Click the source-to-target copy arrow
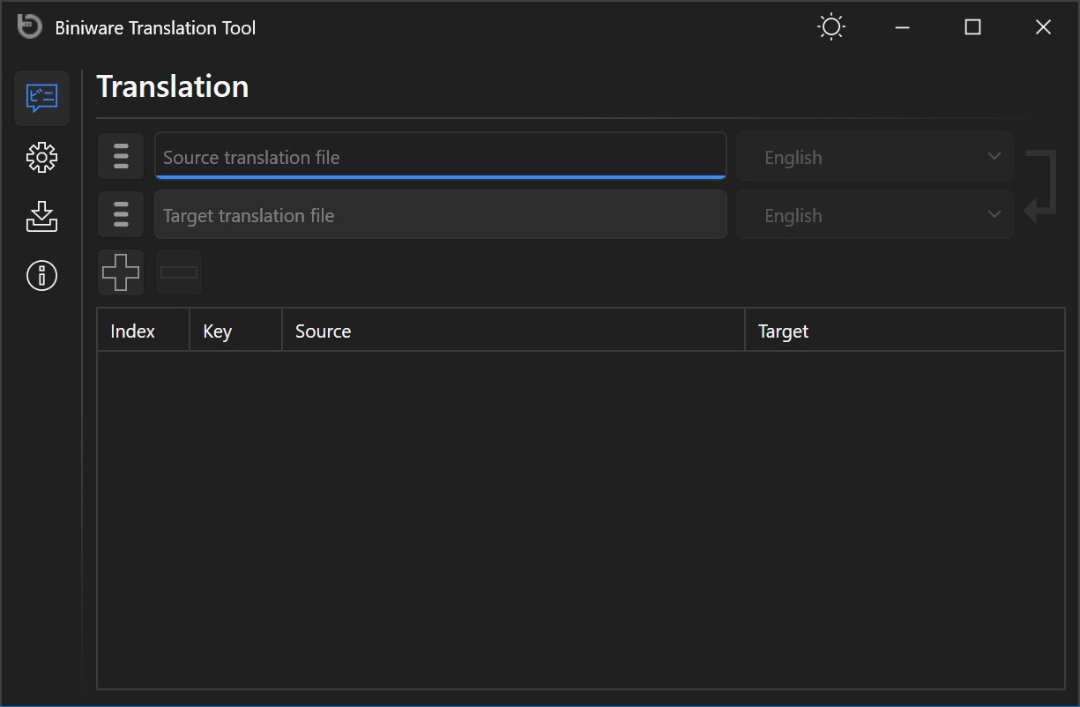The height and width of the screenshot is (707, 1080). pyautogui.click(x=1040, y=186)
